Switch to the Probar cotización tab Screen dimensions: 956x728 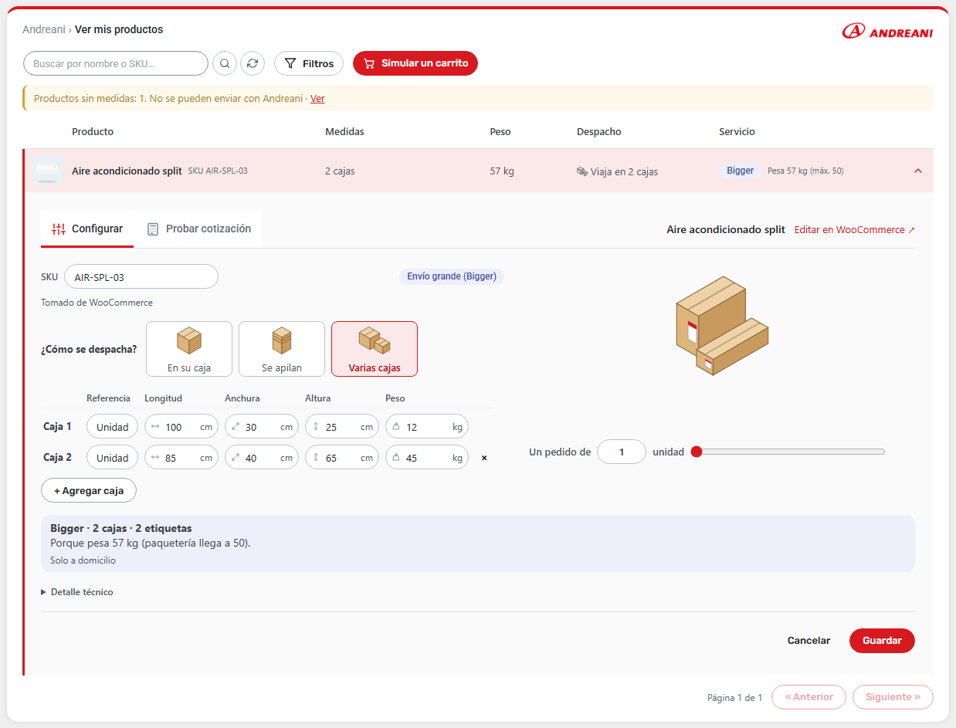(x=198, y=229)
